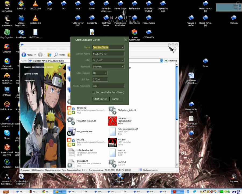Image resolution: width=242 pixels, height=194 pixels.
Task: Select the Skype desktop icon
Action: pyautogui.click(x=7, y=134)
